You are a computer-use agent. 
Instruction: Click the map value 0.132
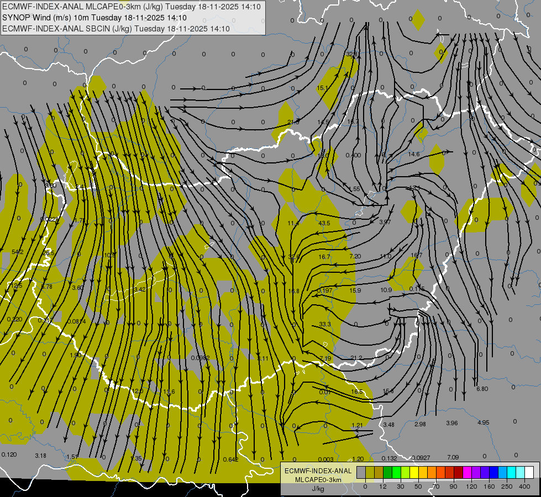390,458
